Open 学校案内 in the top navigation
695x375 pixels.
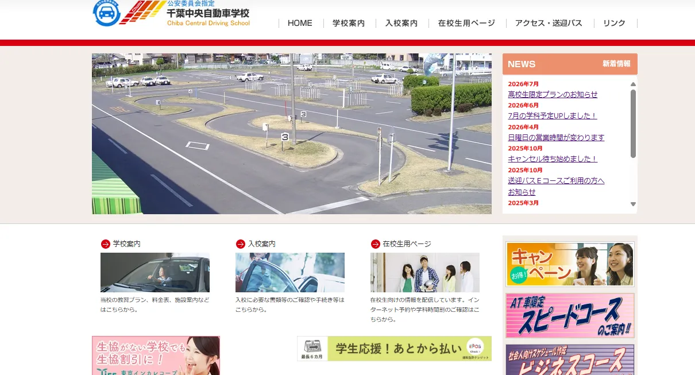pyautogui.click(x=349, y=23)
